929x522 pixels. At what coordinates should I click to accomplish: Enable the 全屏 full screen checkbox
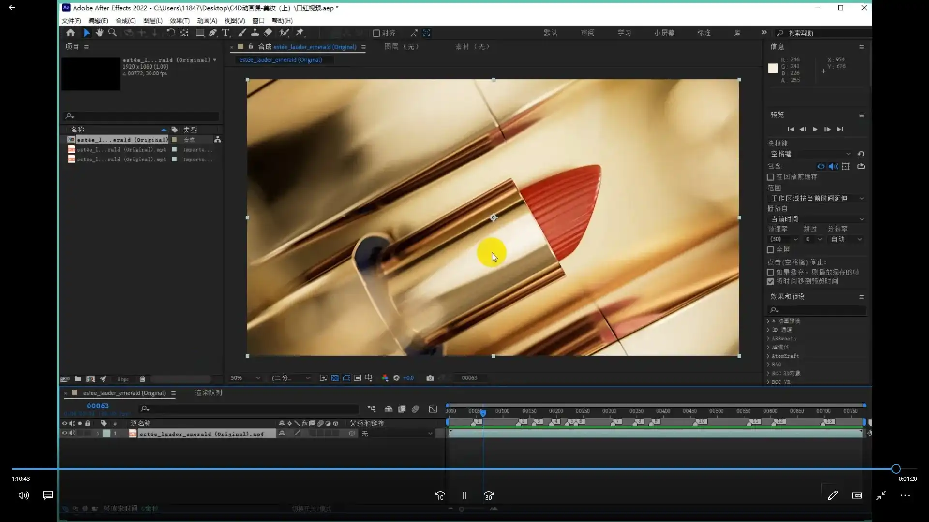pos(770,250)
